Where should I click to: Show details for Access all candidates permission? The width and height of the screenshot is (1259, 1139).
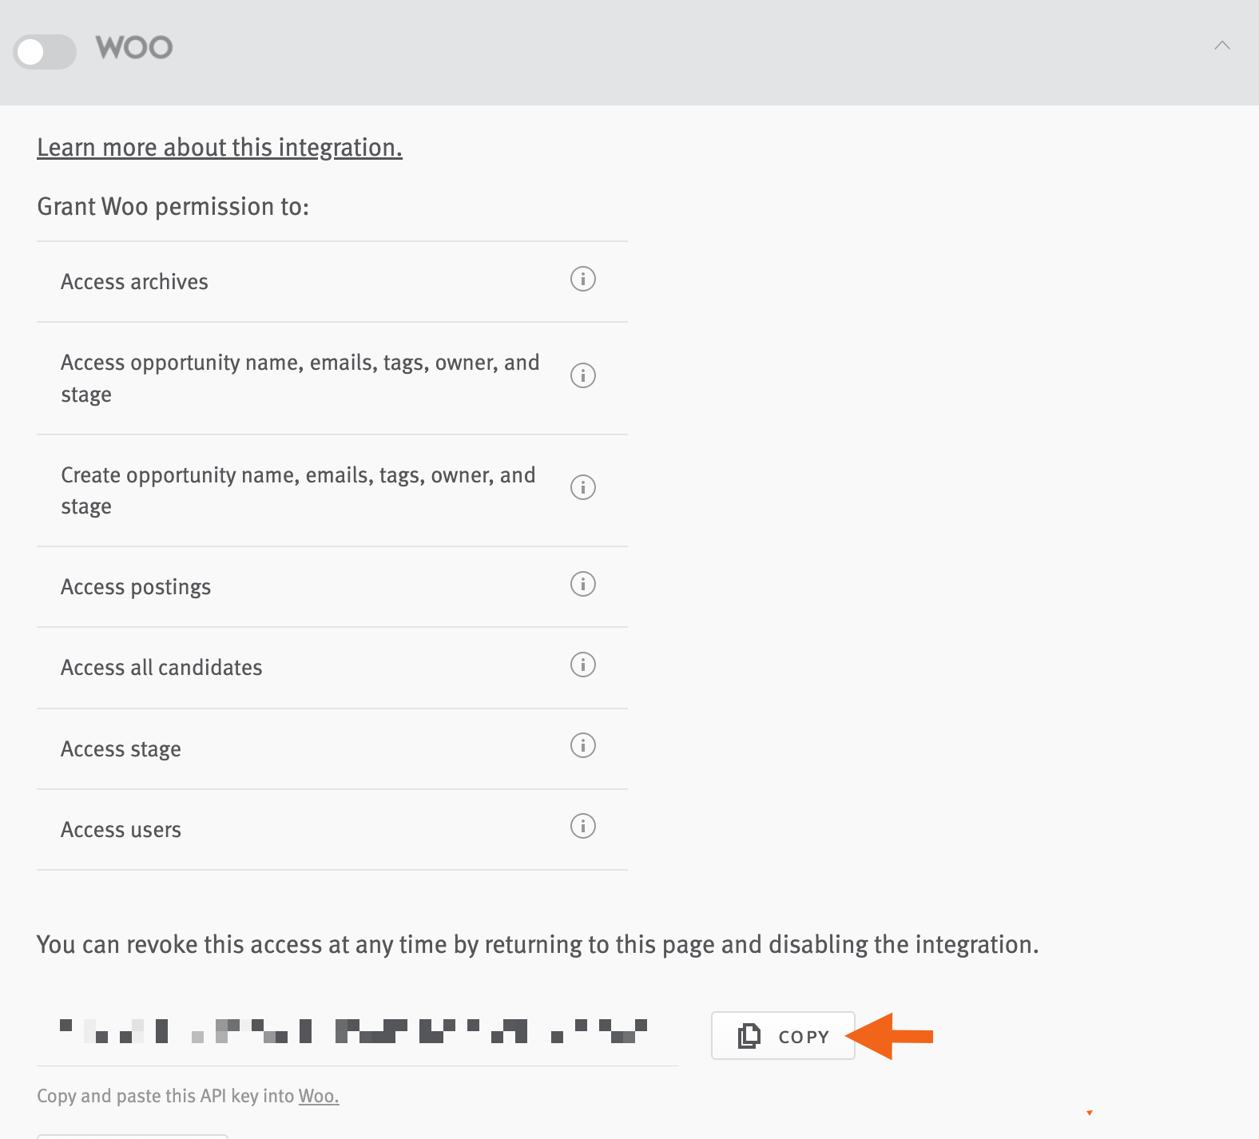coord(582,665)
